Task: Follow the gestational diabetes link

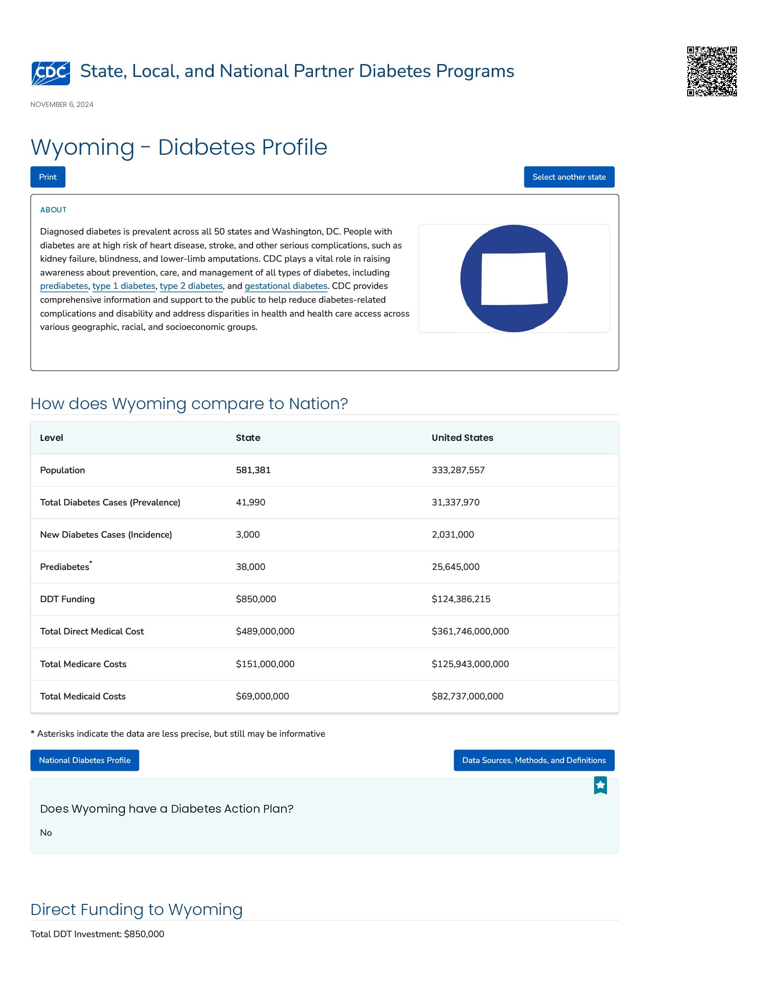Action: pos(286,286)
